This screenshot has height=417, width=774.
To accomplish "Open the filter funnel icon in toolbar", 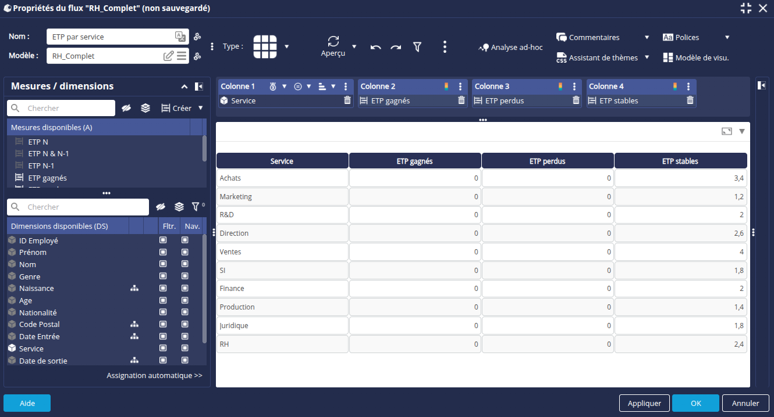I will (x=417, y=47).
